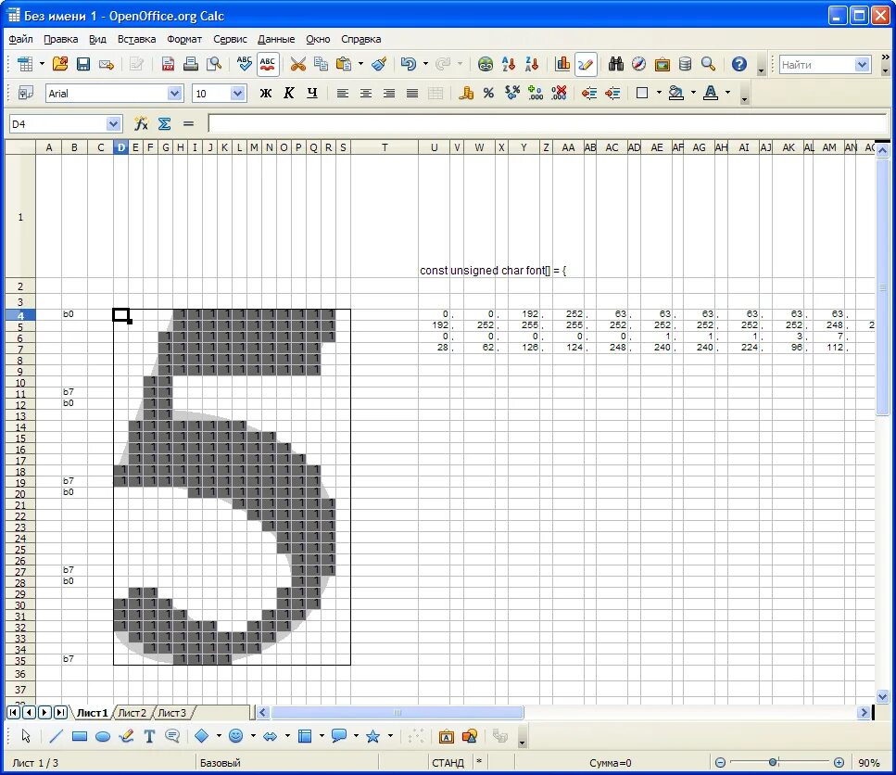896x775 pixels.
Task: Apply currency number format icon
Action: click(x=466, y=93)
